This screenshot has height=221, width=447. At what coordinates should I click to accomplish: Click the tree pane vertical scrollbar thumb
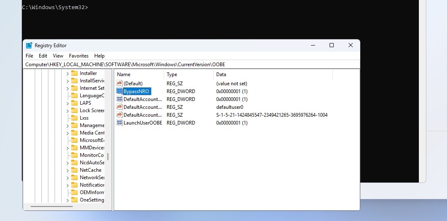click(x=108, y=156)
